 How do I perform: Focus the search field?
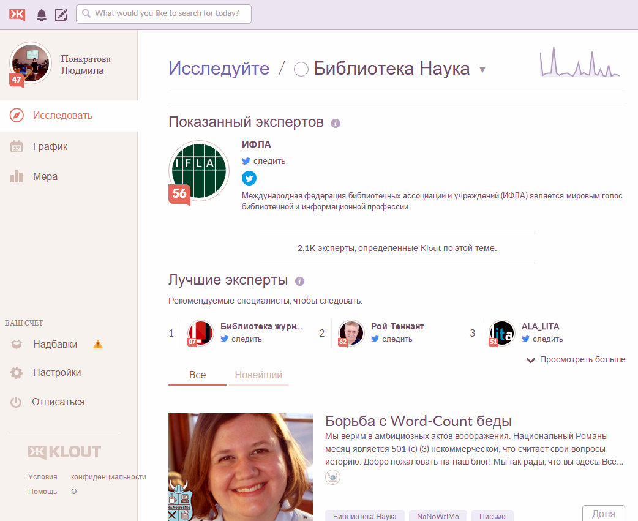(163, 14)
